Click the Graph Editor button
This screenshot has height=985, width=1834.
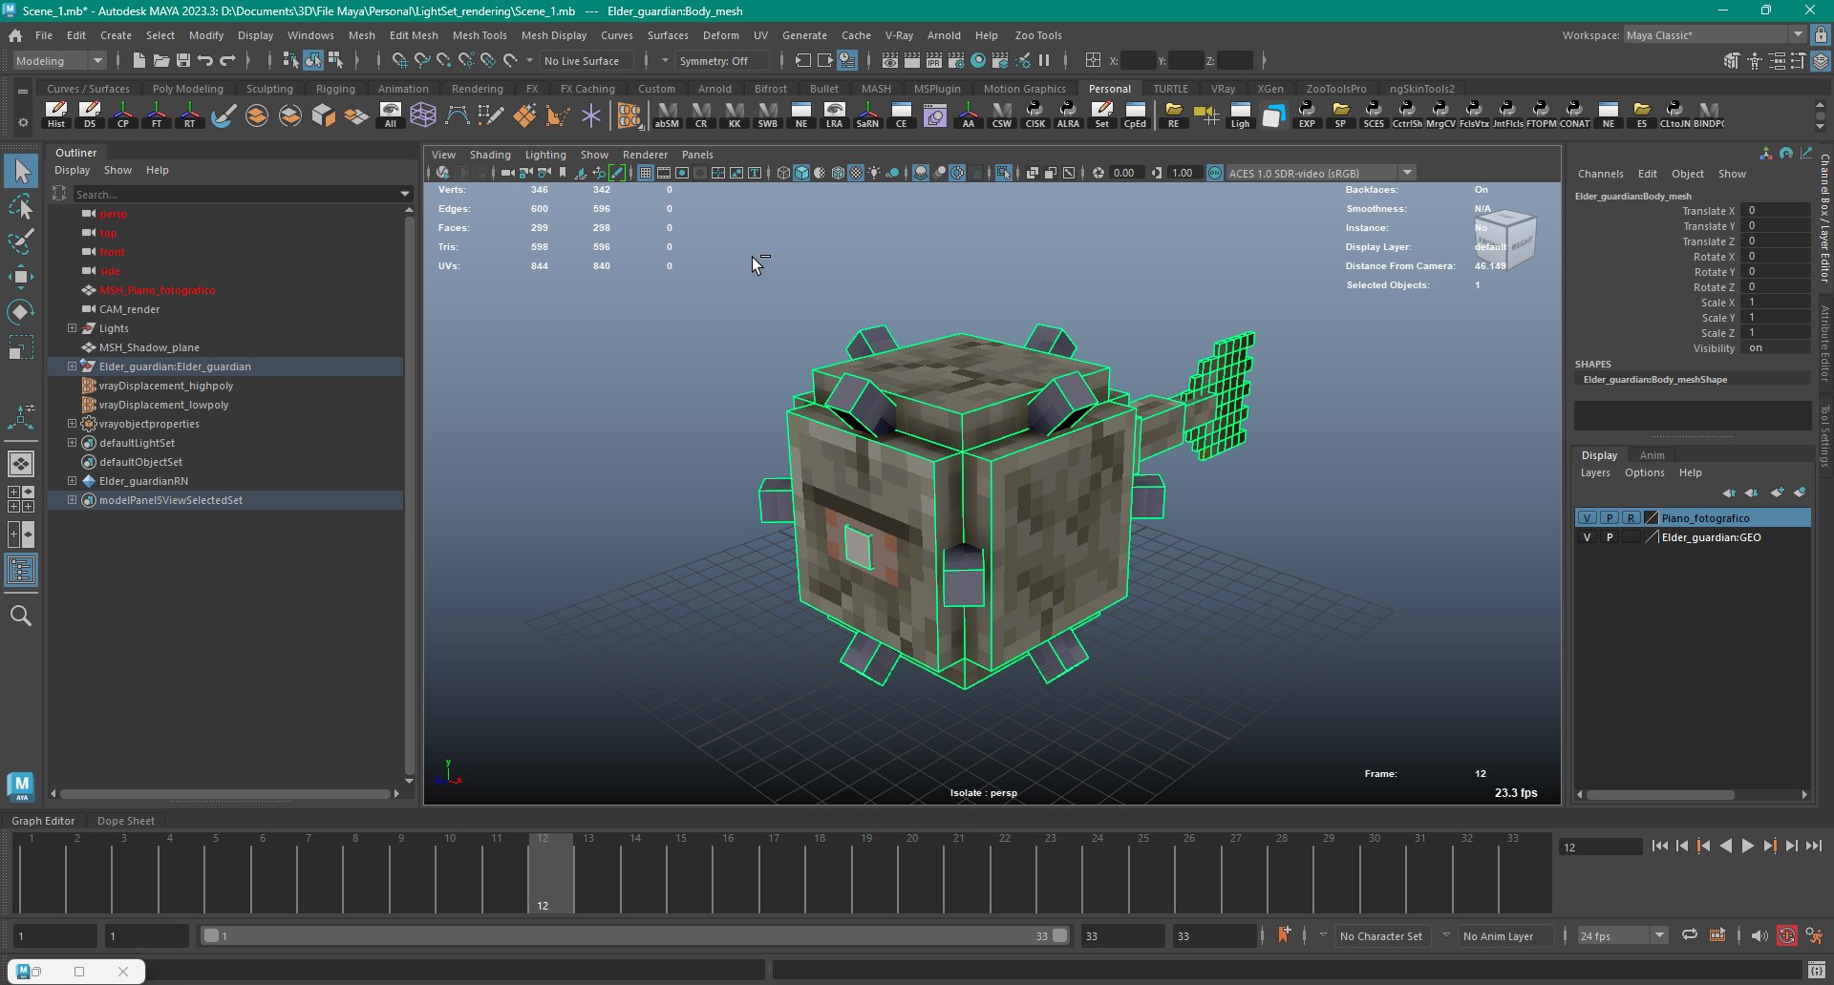coord(43,821)
